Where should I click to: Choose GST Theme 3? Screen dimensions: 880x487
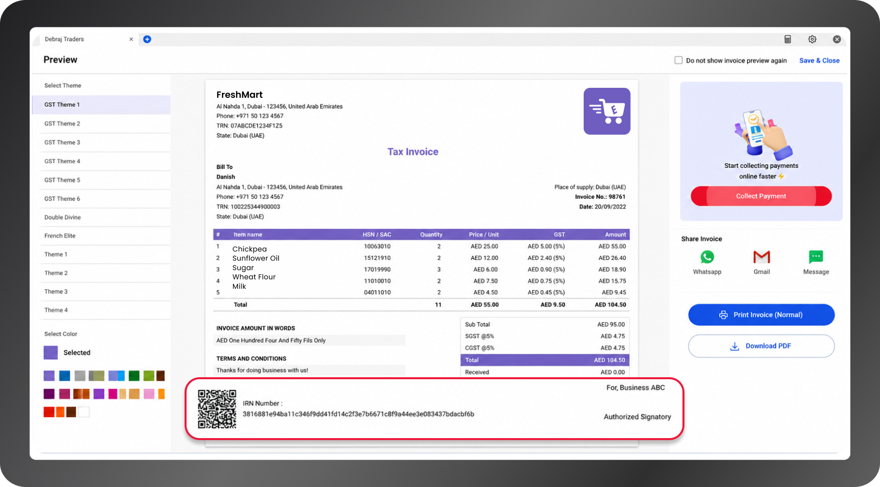point(105,143)
